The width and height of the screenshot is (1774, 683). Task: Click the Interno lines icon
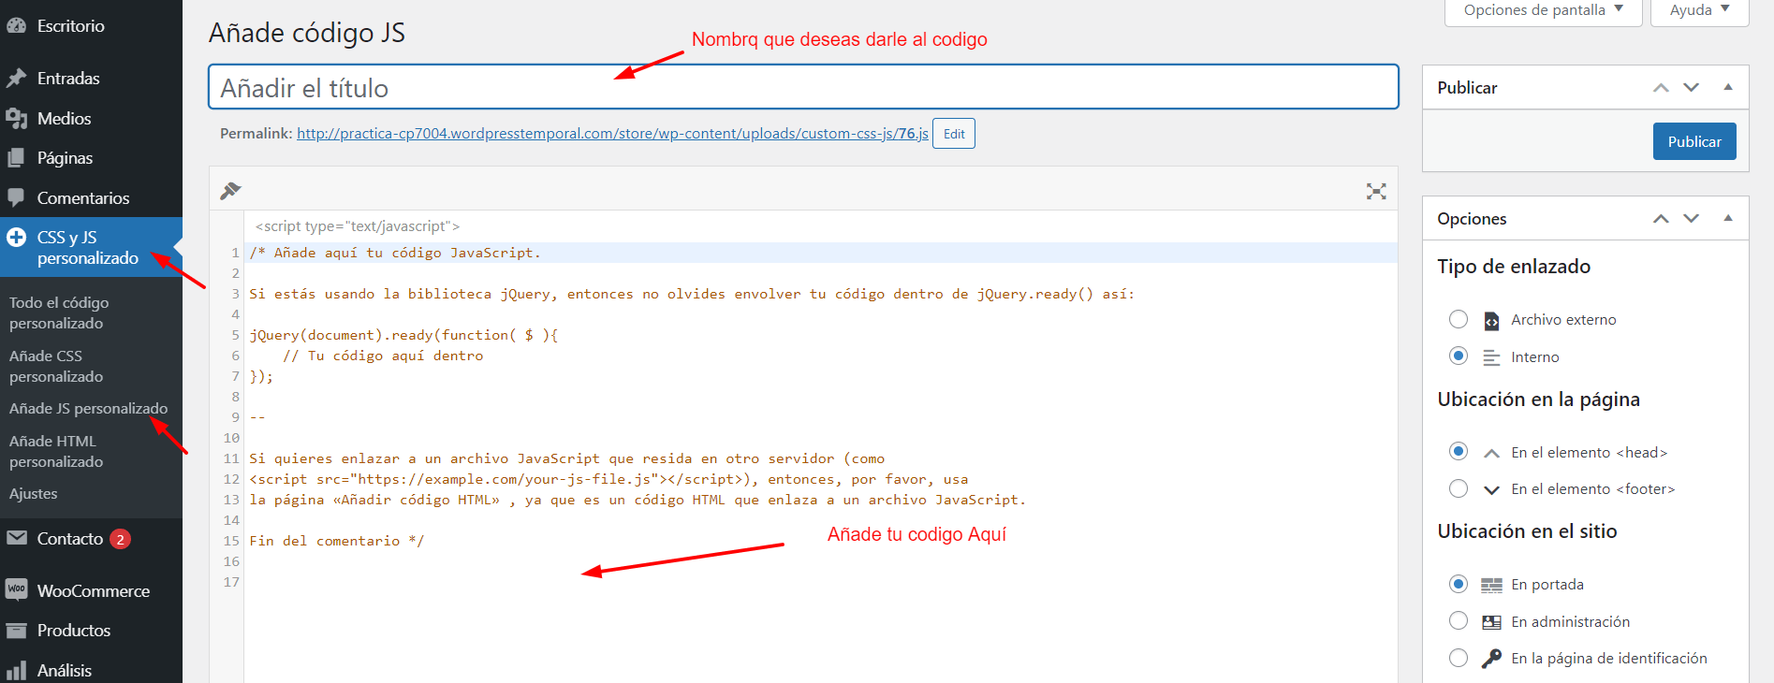click(x=1491, y=357)
